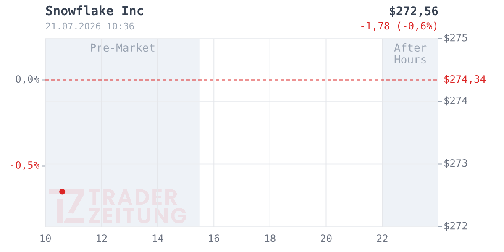Screen dimensions: 504x252
Task: Click the date 21.07.2026 10:36
Action: (x=90, y=26)
